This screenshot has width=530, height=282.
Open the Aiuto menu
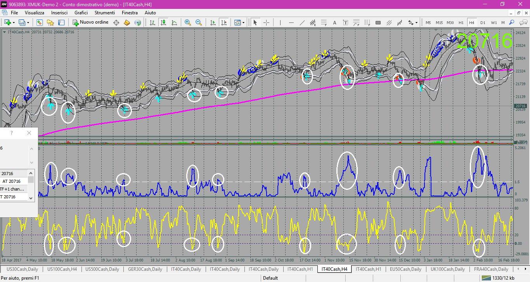pos(150,13)
